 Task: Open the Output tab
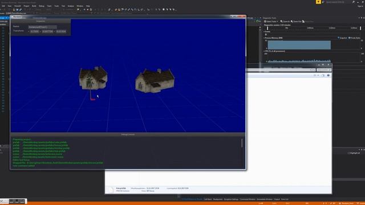click(x=277, y=199)
